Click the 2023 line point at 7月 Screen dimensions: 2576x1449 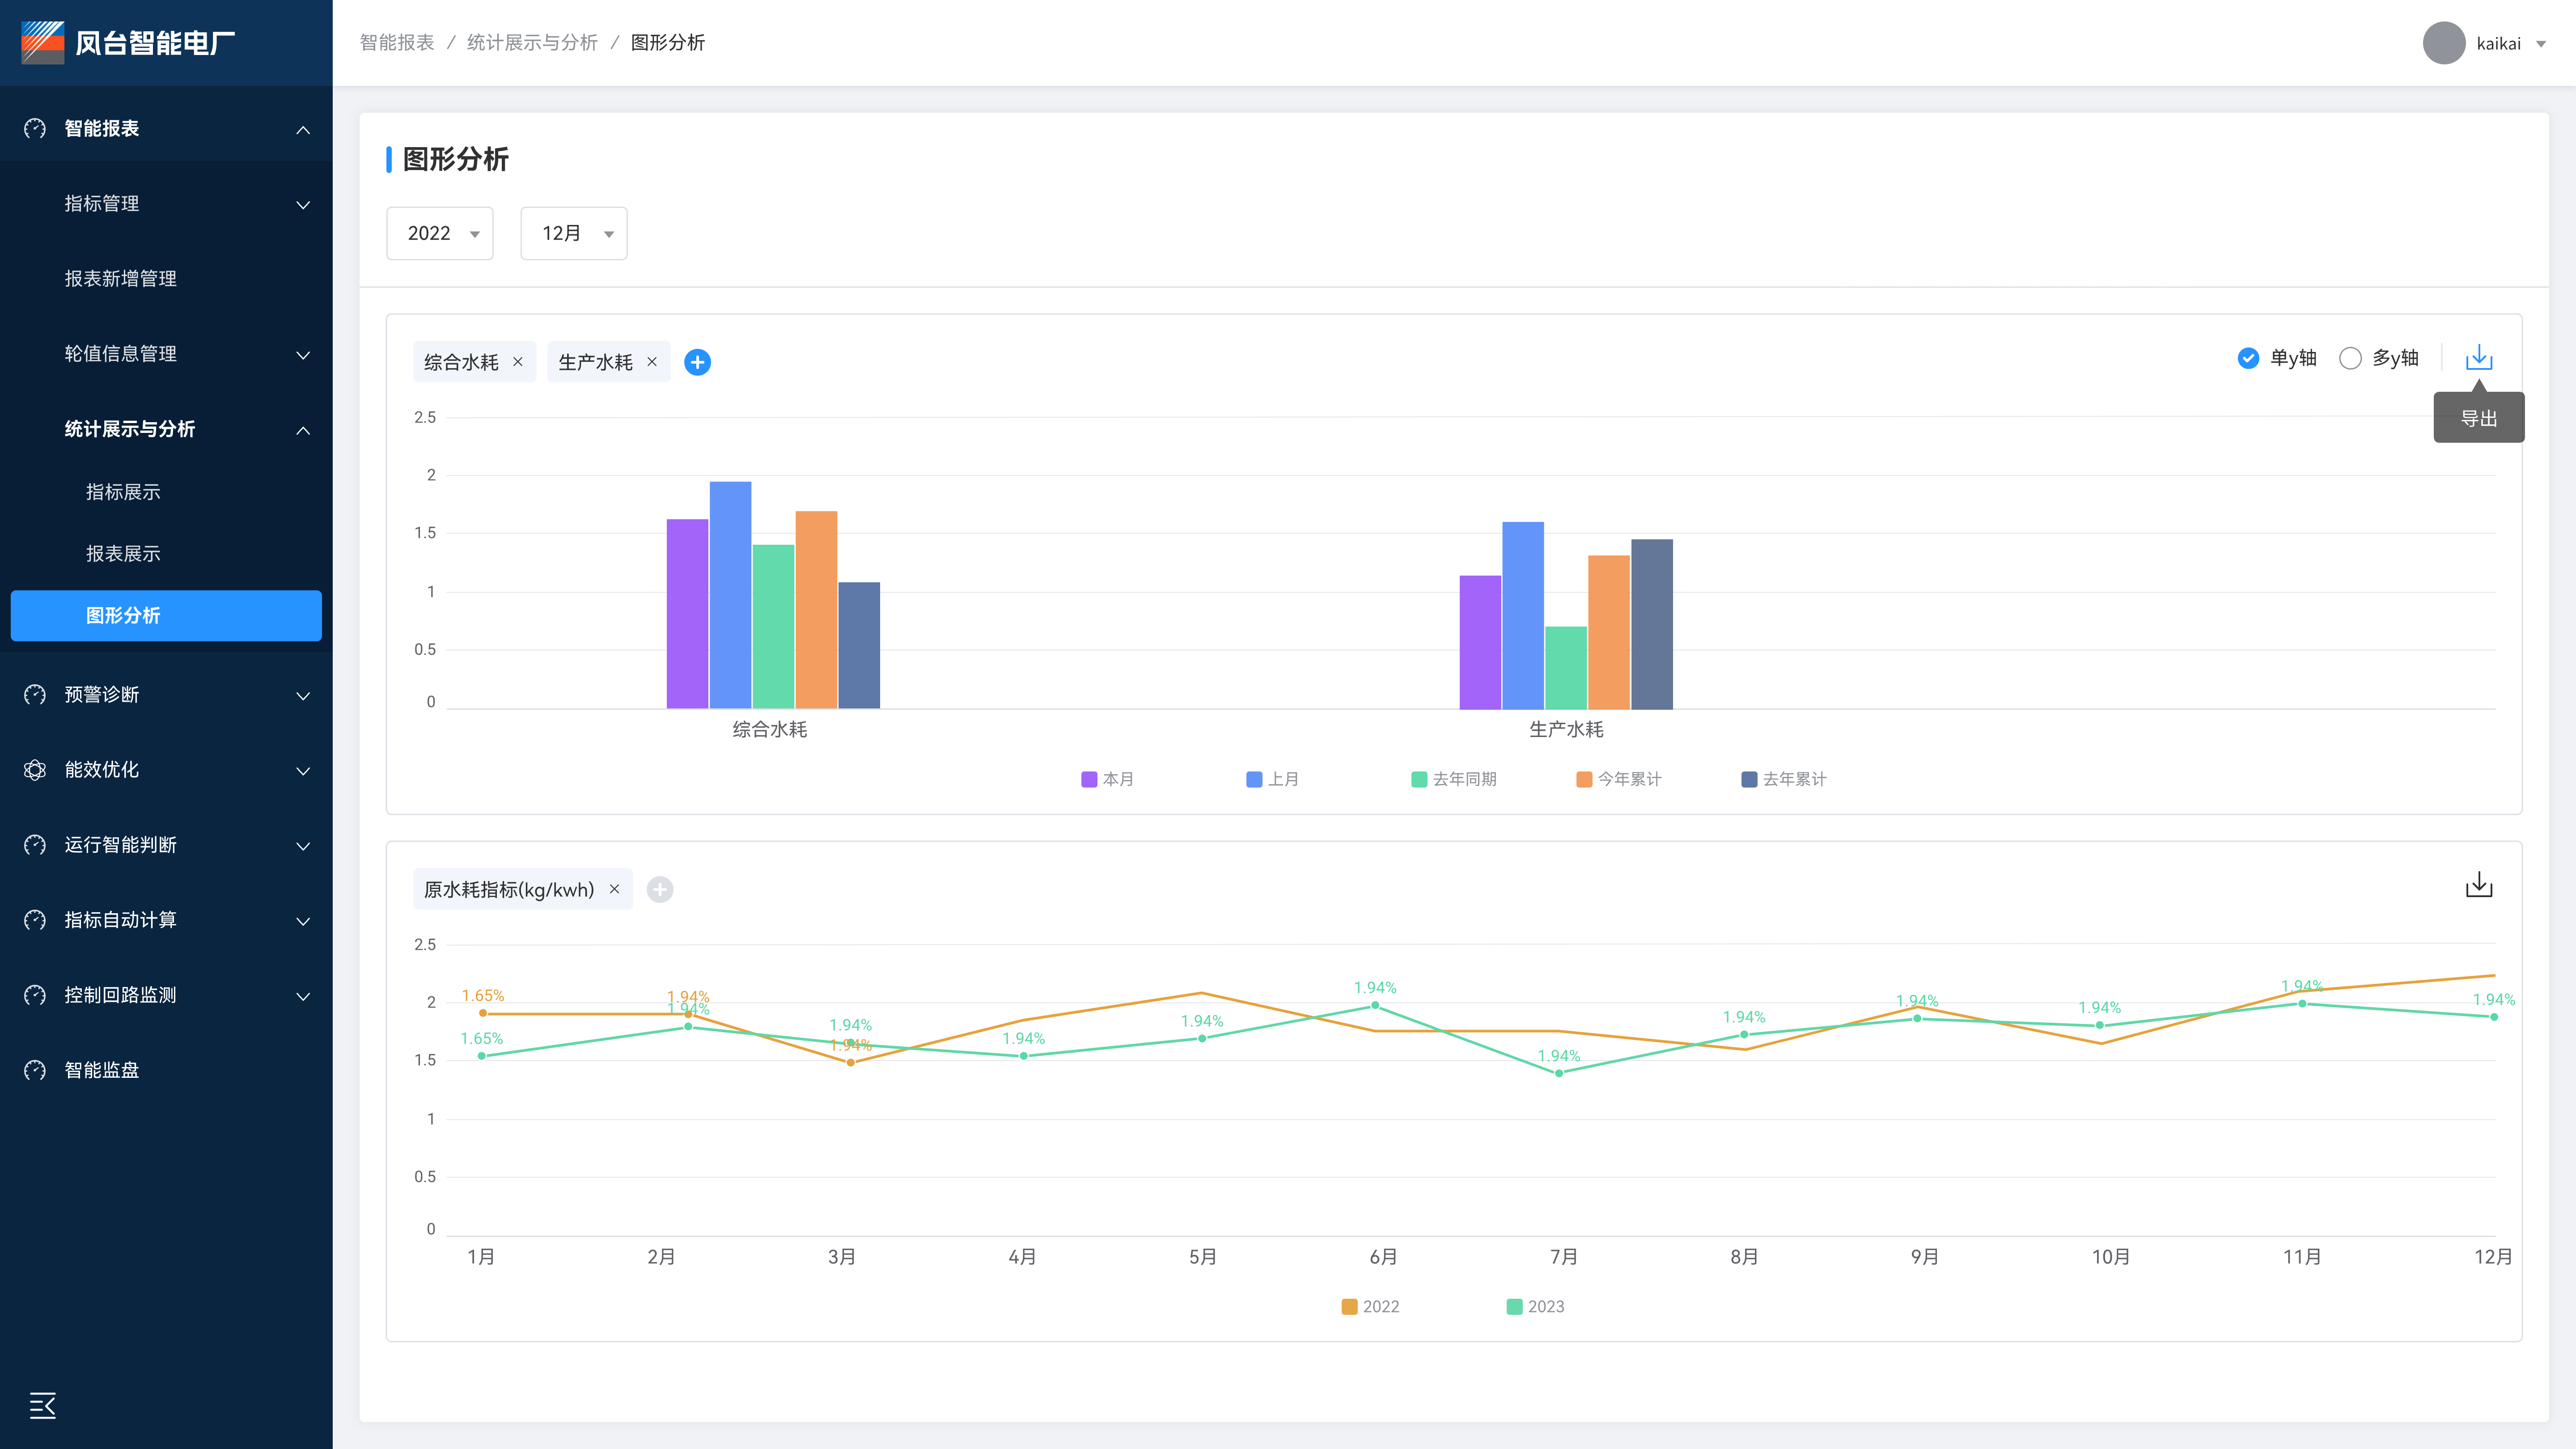pos(1558,1073)
